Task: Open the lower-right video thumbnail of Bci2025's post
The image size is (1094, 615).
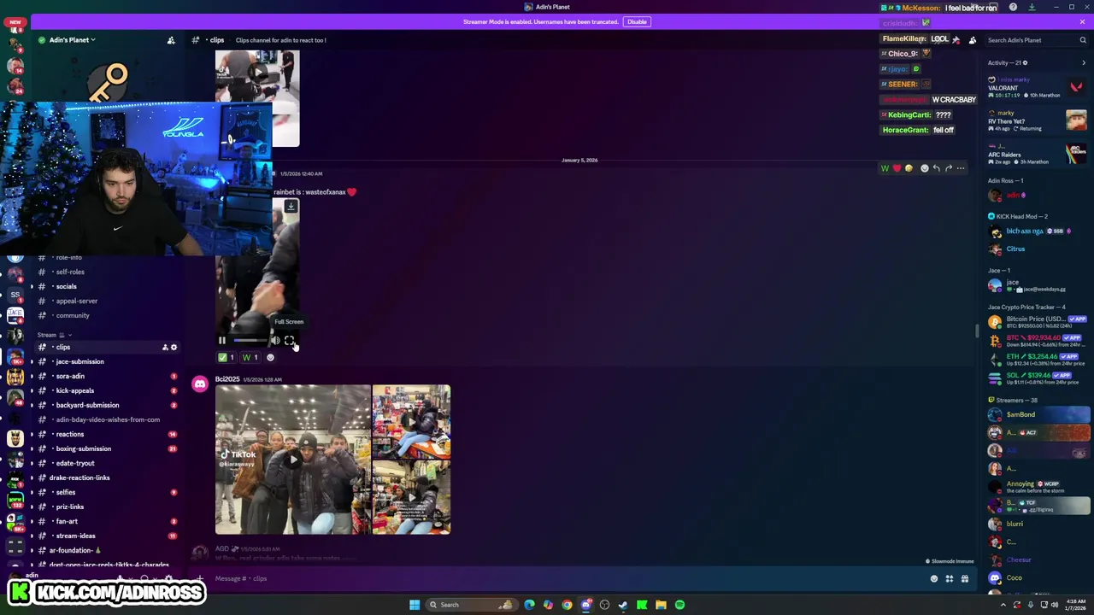Action: click(411, 497)
